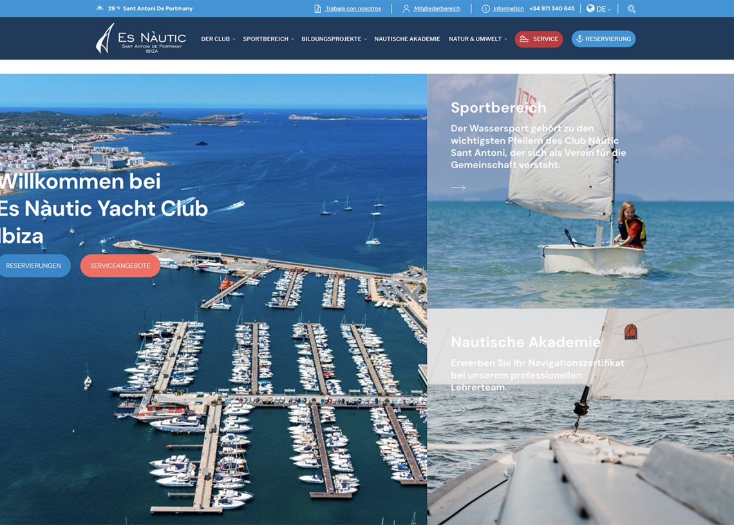
Task: Click the search magnifier icon
Action: (632, 9)
